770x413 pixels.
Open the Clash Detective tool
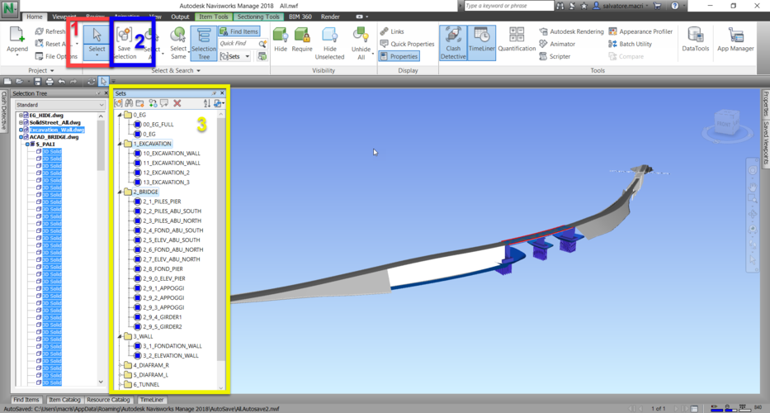click(x=452, y=43)
